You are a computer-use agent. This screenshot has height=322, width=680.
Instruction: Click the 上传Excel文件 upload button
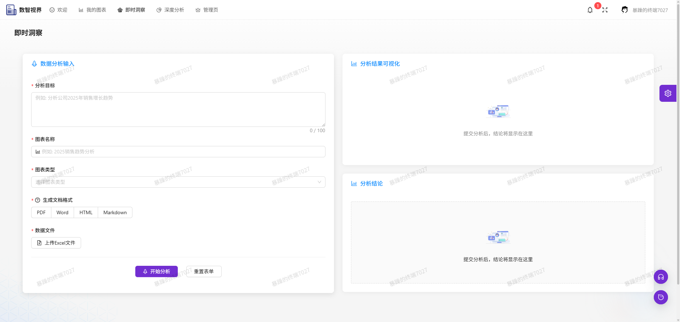(x=56, y=243)
